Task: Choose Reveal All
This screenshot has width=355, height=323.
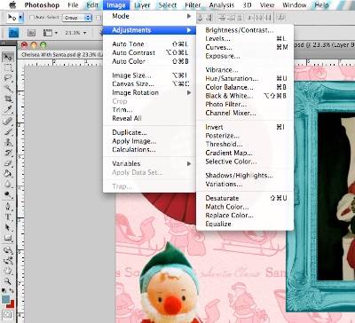Action: point(149,118)
